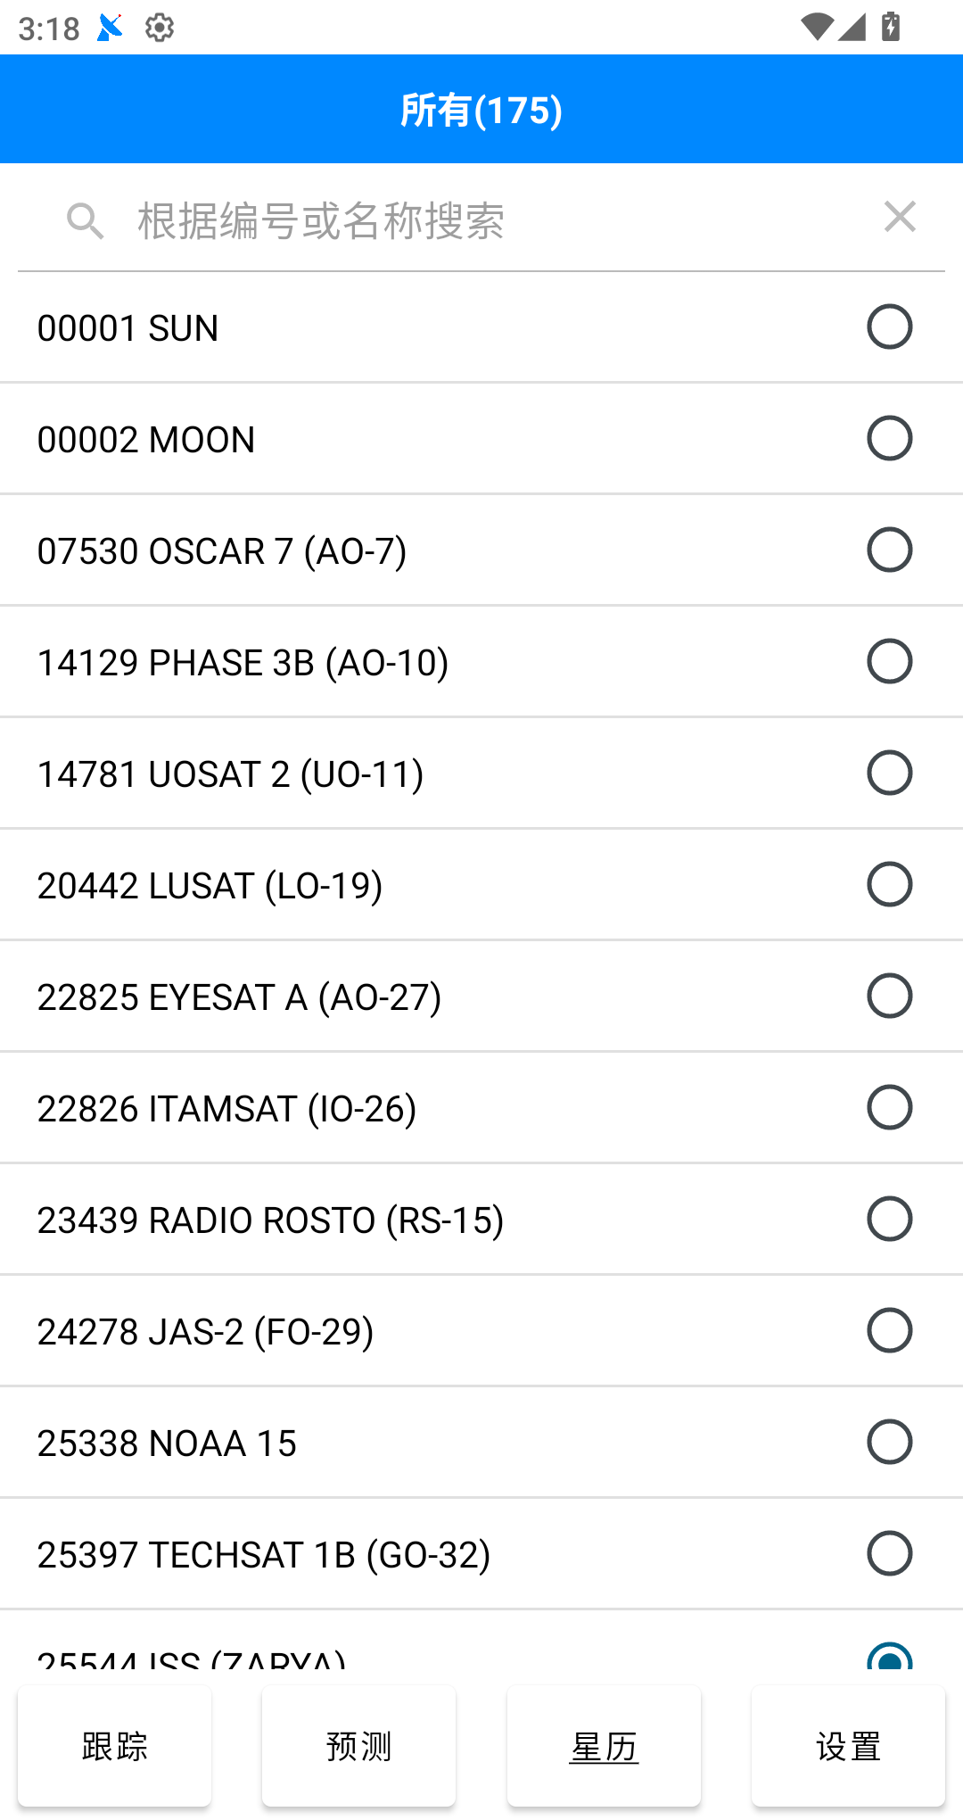Switch to the 星历 ephemeris tab
The height and width of the screenshot is (1820, 963).
tap(604, 1746)
